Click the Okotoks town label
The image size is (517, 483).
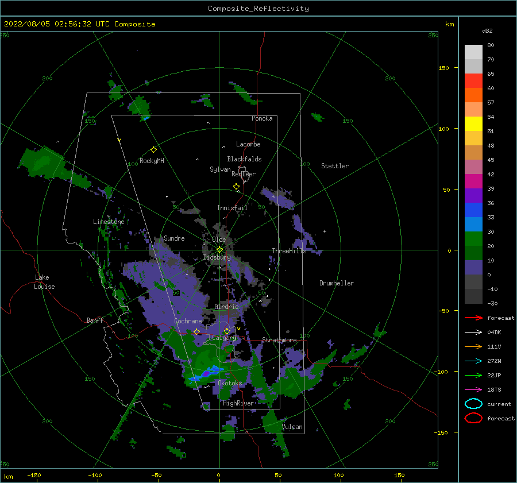point(230,383)
